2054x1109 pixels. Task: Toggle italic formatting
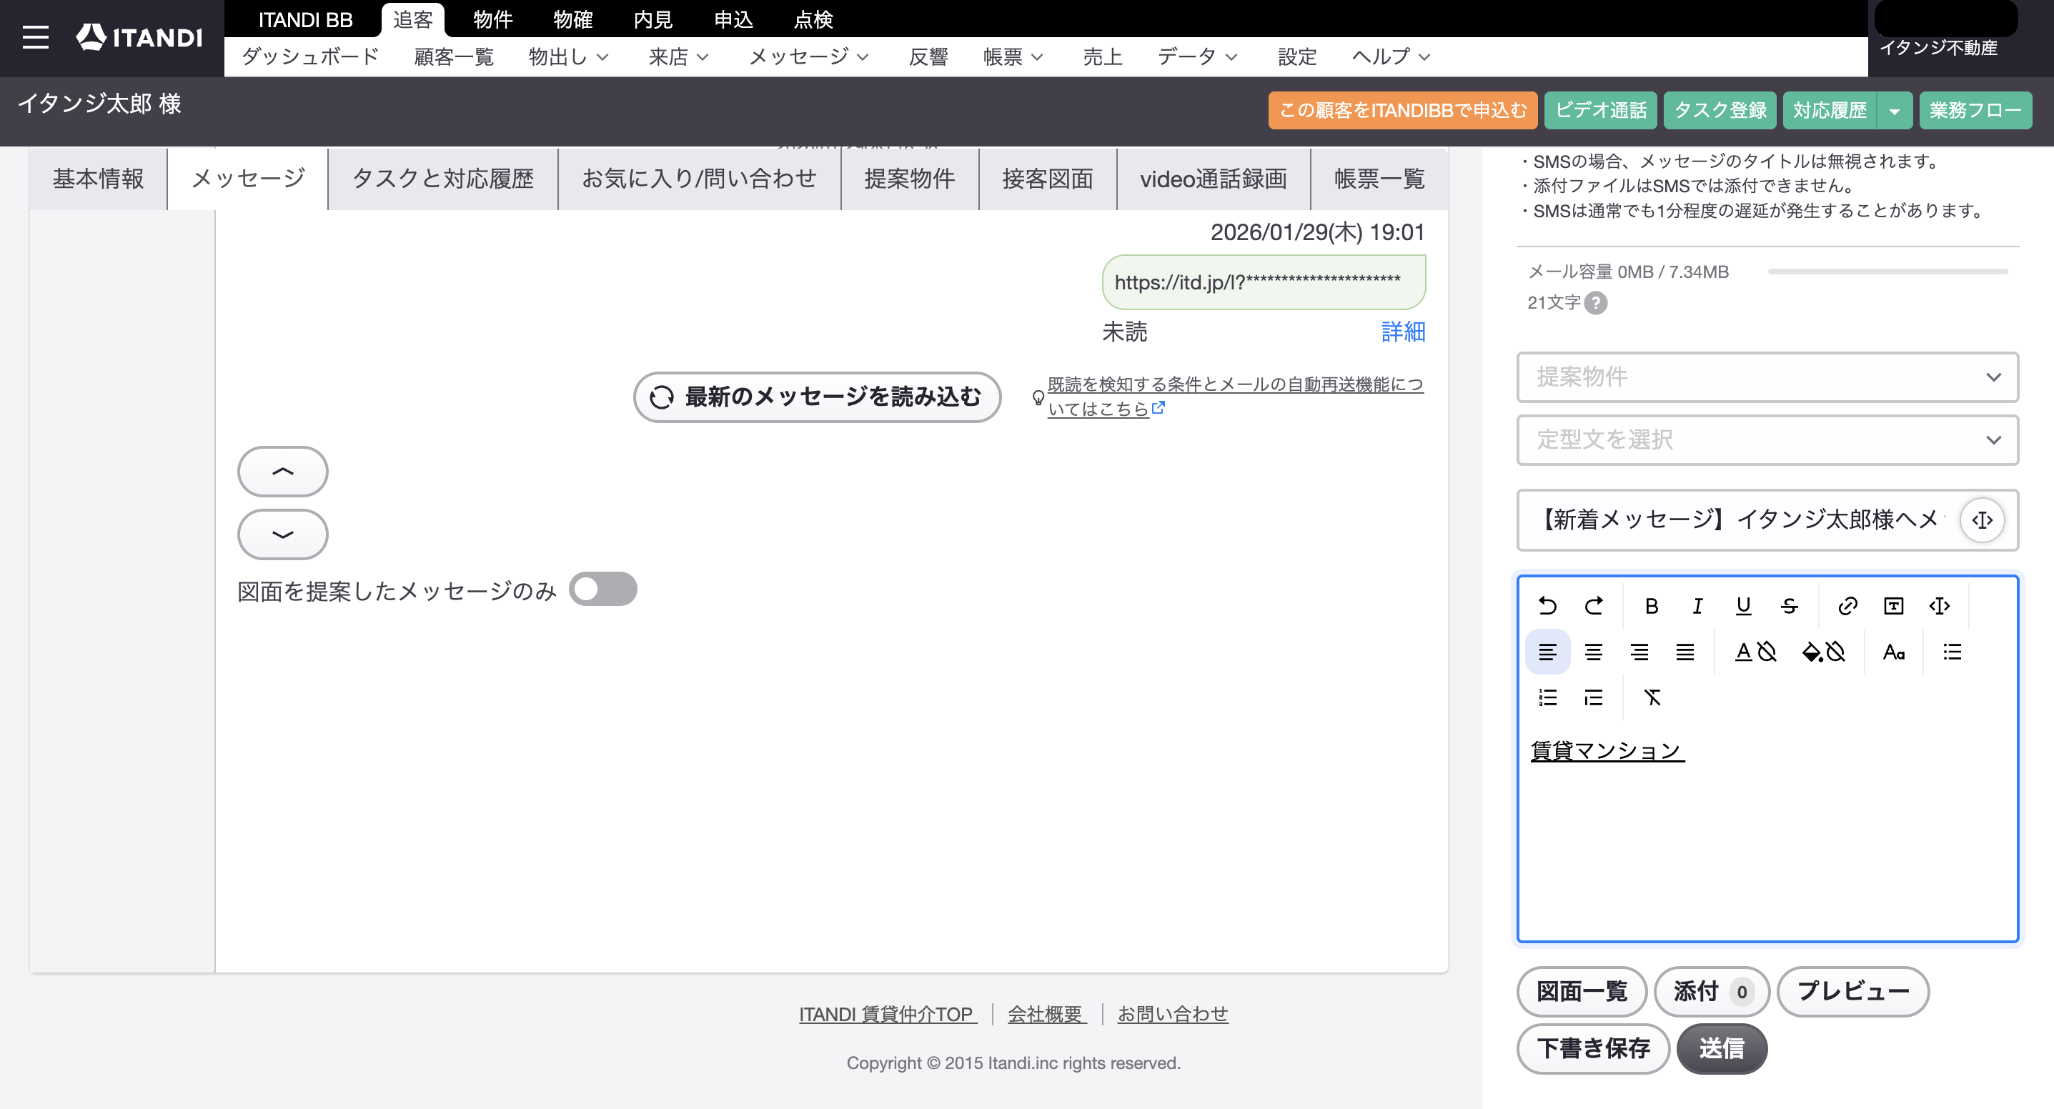click(1697, 606)
